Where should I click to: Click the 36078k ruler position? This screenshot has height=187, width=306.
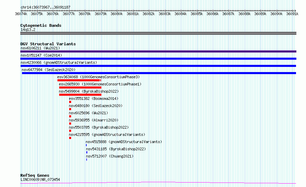tap(85, 14)
